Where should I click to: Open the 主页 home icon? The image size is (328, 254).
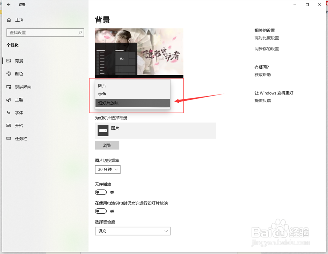pyautogui.click(x=9, y=20)
